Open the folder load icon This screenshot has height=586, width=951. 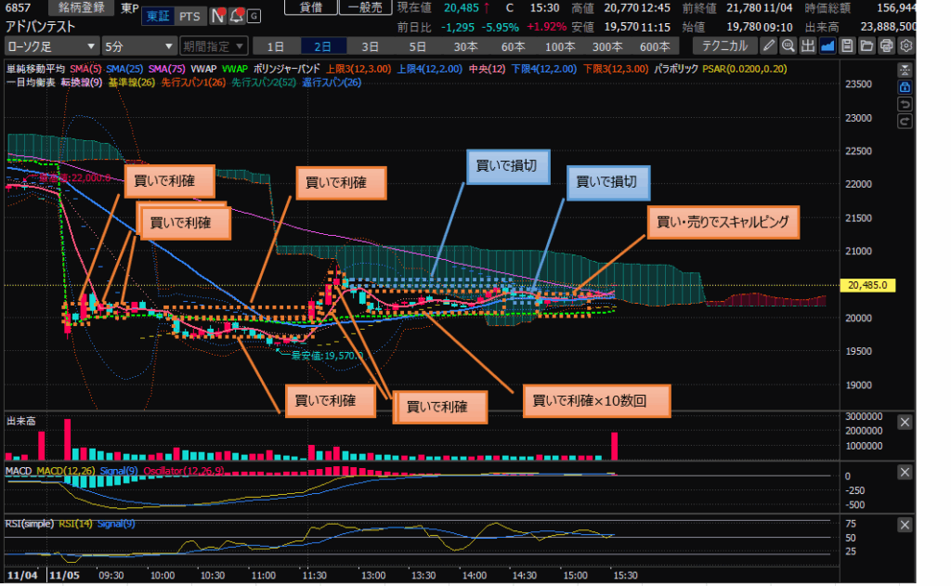(866, 46)
